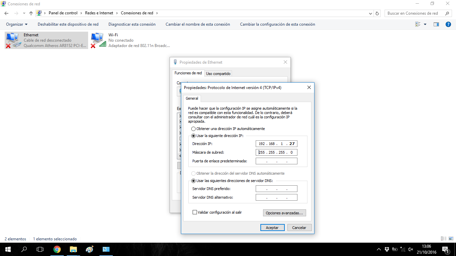This screenshot has height=256, width=456.
Task: Open File Explorer from the taskbar
Action: click(73, 249)
